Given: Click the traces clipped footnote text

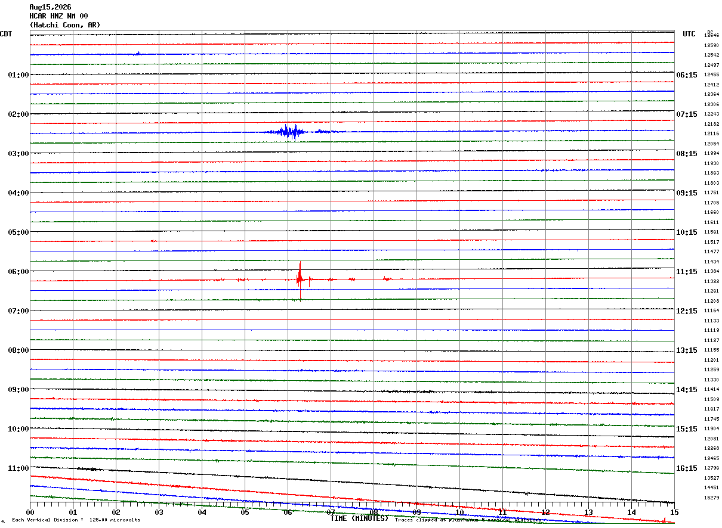Looking at the screenshot, I should click(468, 520).
